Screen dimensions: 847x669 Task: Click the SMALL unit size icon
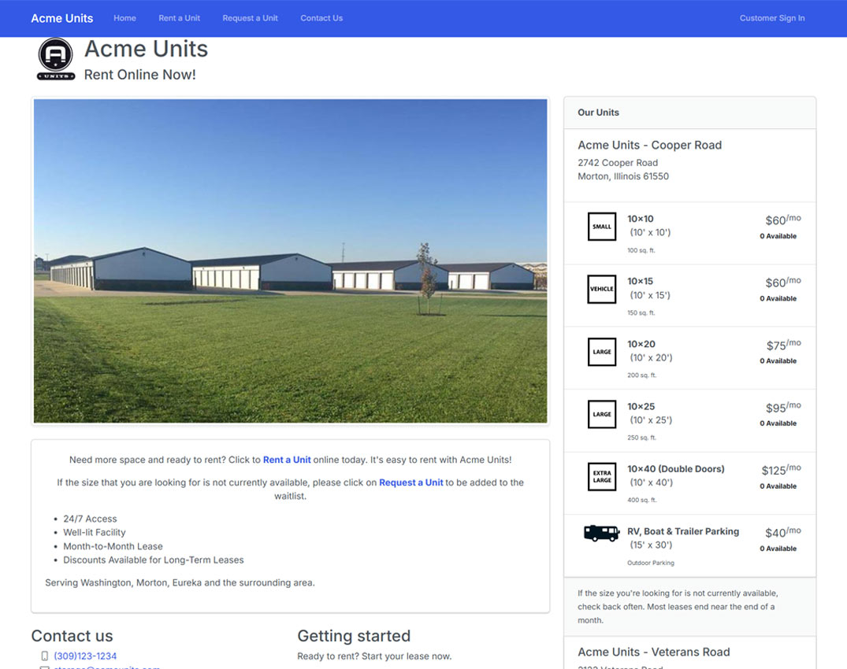(602, 227)
